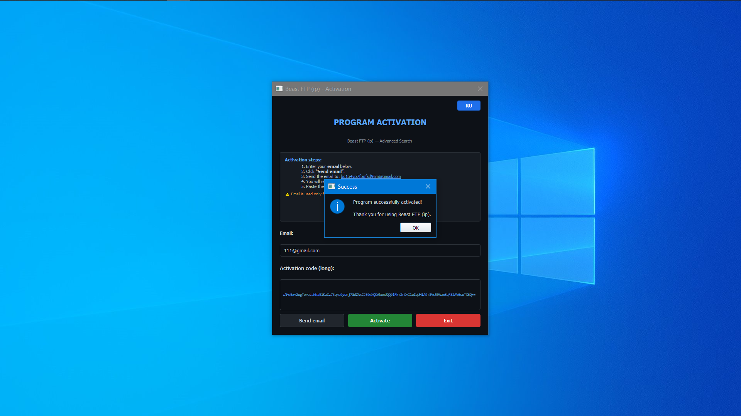Click the Success dialog title bar icon
741x416 pixels.
point(332,186)
